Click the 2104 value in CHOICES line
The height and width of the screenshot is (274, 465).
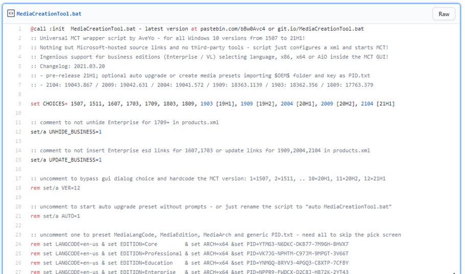[366, 104]
